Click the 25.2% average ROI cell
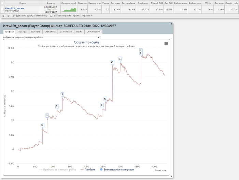 [169, 10]
